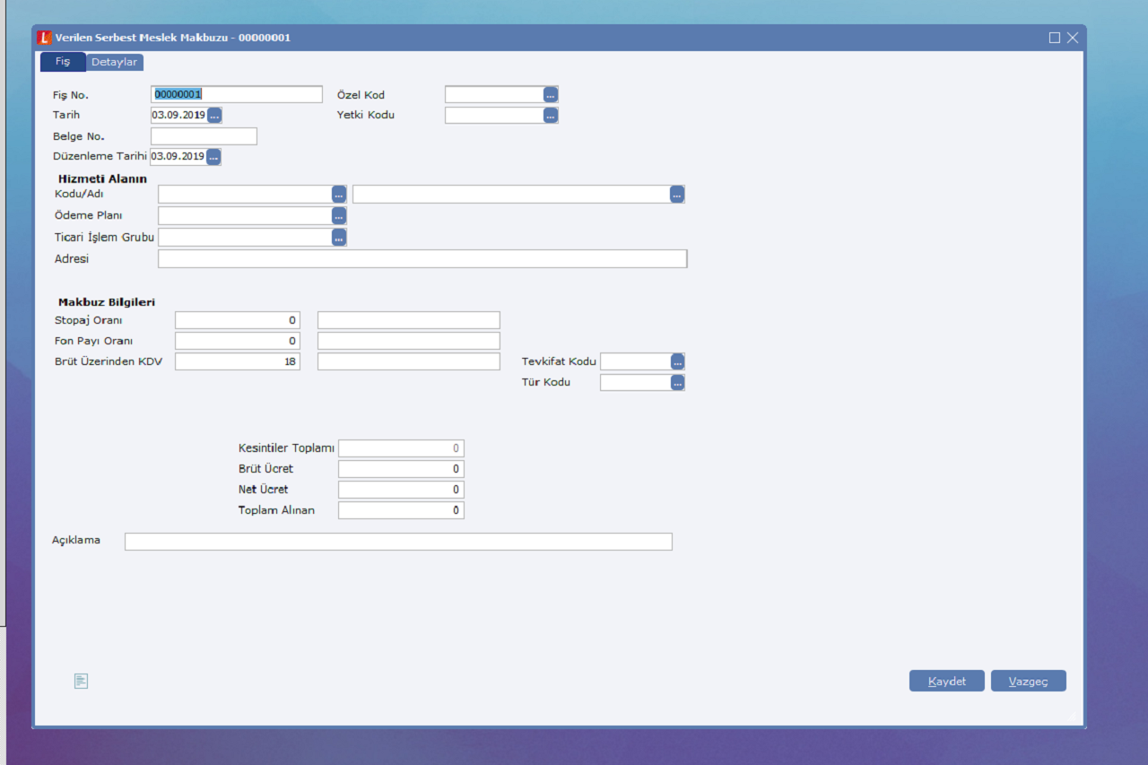Open Ödeme Planı lookup button
This screenshot has height=765, width=1148.
click(339, 215)
